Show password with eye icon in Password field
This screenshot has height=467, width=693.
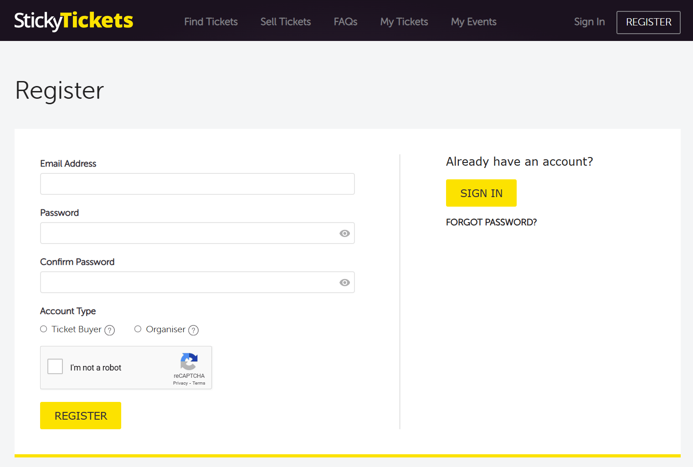coord(344,233)
